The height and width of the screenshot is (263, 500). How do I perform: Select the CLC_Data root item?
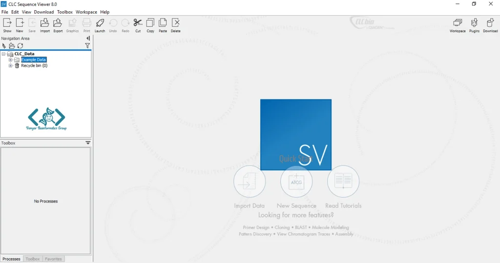(24, 54)
